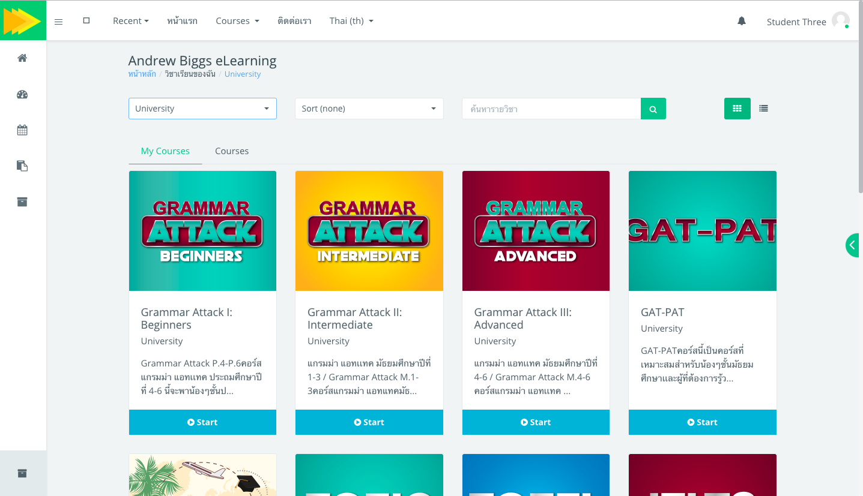
Task: Open the Thai (th) language dropdown
Action: (351, 21)
